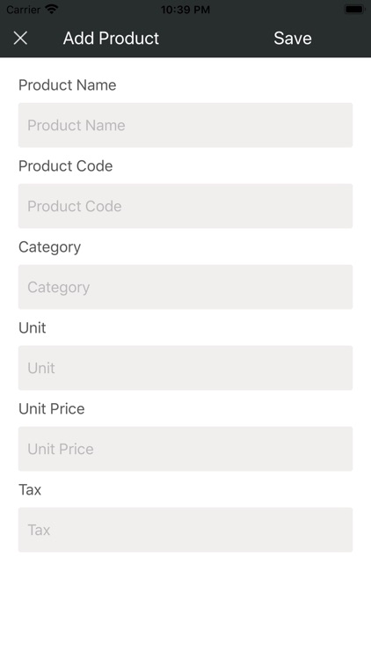
Task: Click the empty white area below the Tax field
Action: tap(185, 606)
